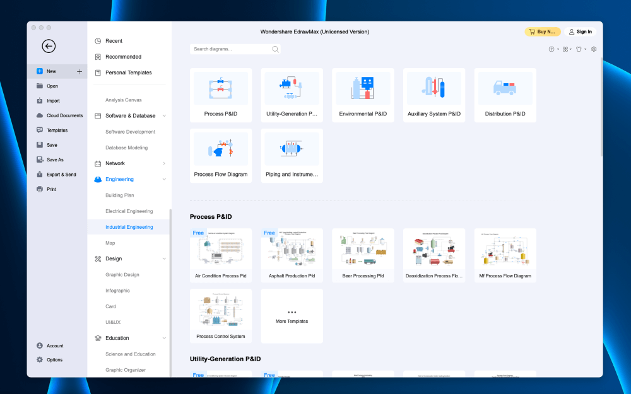Click the search magnifier icon
631x394 pixels.
(x=275, y=49)
